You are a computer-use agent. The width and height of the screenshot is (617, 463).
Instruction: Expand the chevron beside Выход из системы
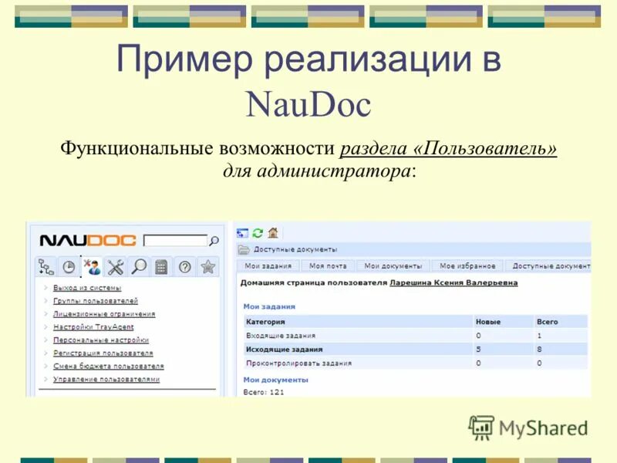(45, 287)
